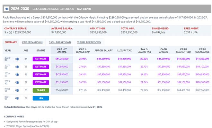Click the Luxury Tax column header
This screenshot has height=128, width=212.
tap(125, 50)
